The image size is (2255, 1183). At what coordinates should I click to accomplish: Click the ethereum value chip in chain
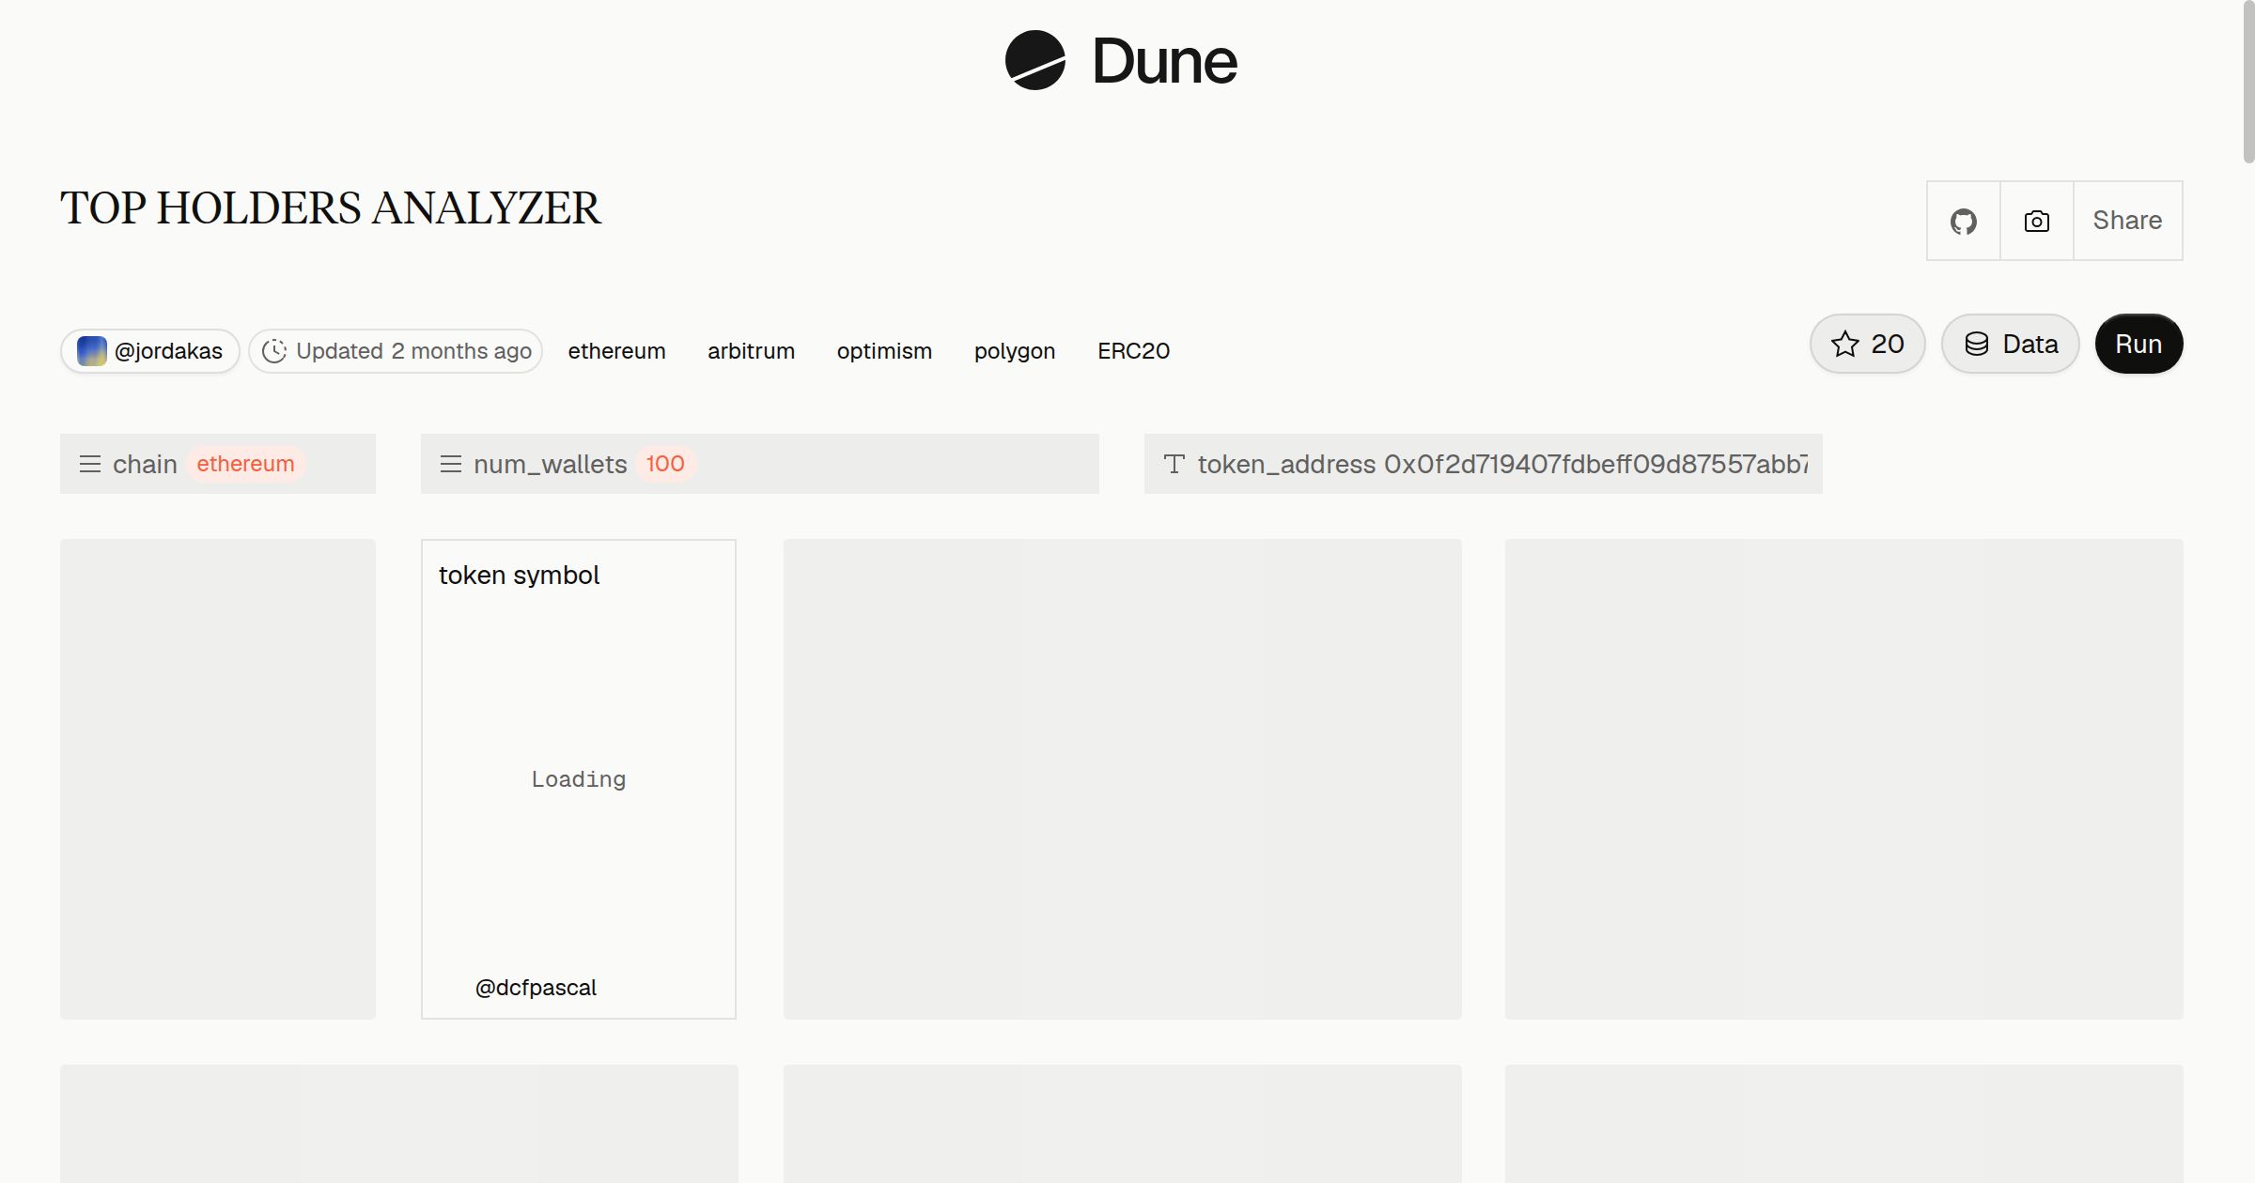tap(245, 464)
